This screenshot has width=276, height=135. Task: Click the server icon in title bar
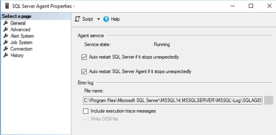(7, 6)
